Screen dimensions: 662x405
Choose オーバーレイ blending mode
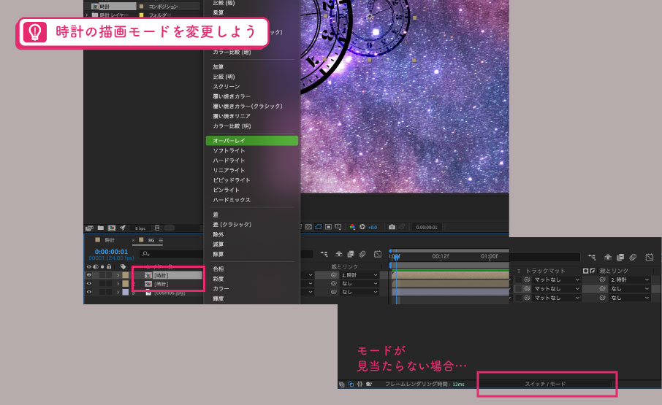252,141
